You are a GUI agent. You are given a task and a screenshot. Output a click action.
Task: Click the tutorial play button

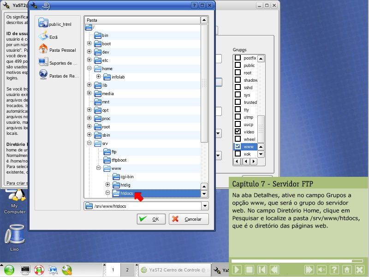pyautogui.click(x=237, y=270)
